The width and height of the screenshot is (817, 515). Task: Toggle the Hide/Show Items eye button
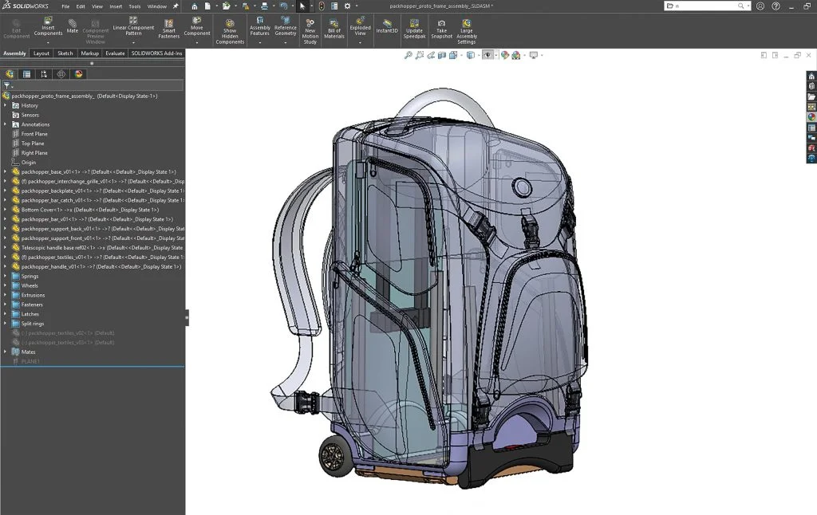pyautogui.click(x=487, y=55)
